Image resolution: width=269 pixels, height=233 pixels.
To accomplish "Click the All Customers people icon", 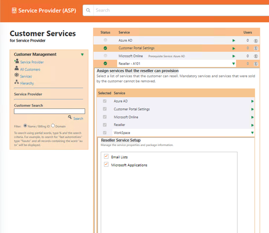I will 16,68.
